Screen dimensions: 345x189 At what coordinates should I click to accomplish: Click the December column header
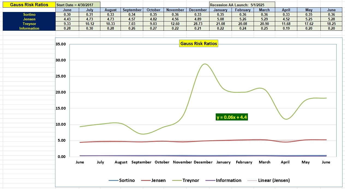198,10
